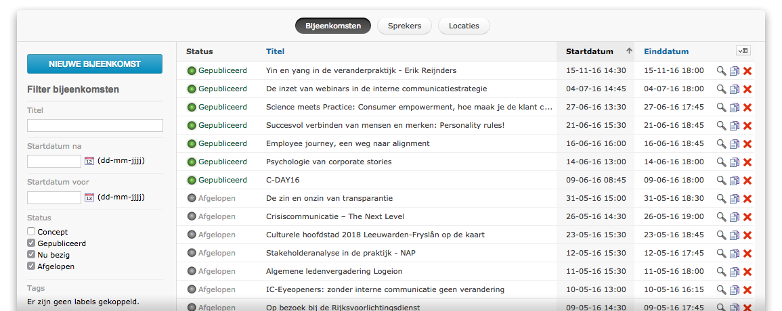Uncheck the Nu bezig status filter
The width and height of the screenshot is (782, 311).
click(31, 255)
